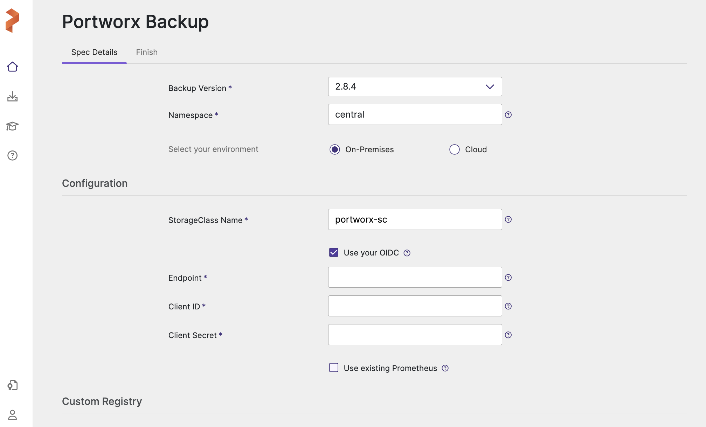Open the license certificate sidebar icon
This screenshot has height=427, width=706.
click(x=13, y=385)
